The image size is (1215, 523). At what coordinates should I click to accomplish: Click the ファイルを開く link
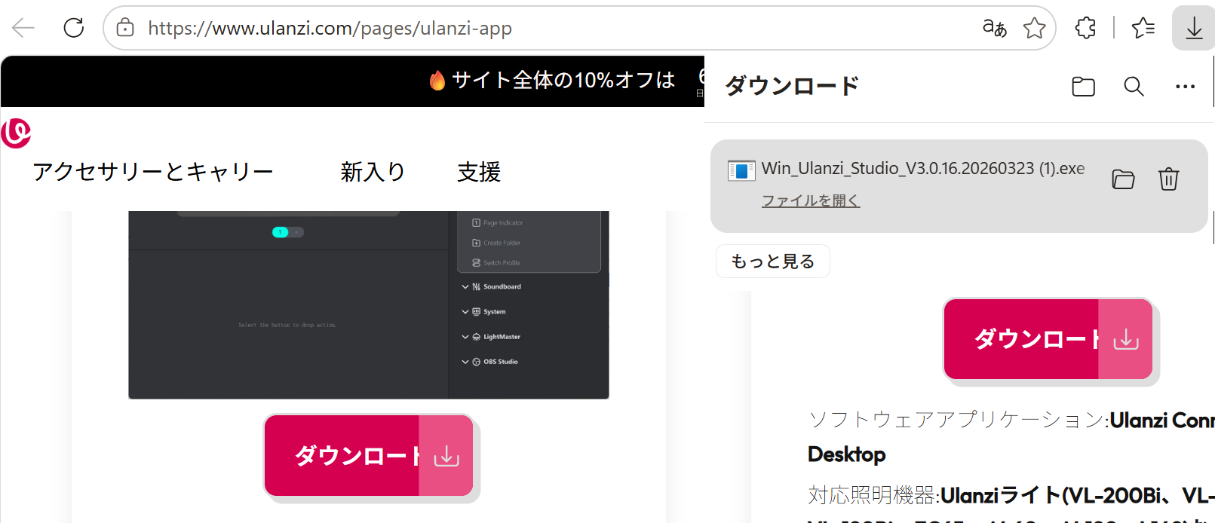(x=811, y=200)
